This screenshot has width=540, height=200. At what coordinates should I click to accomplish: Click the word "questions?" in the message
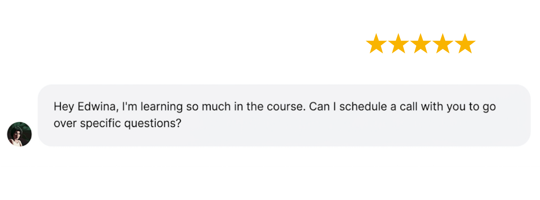point(153,124)
